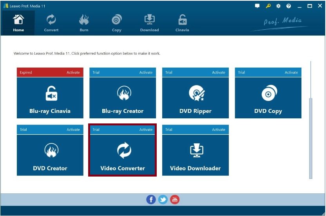Click Activate on the DVD Copy tile
The width and height of the screenshot is (326, 216).
[291, 72]
